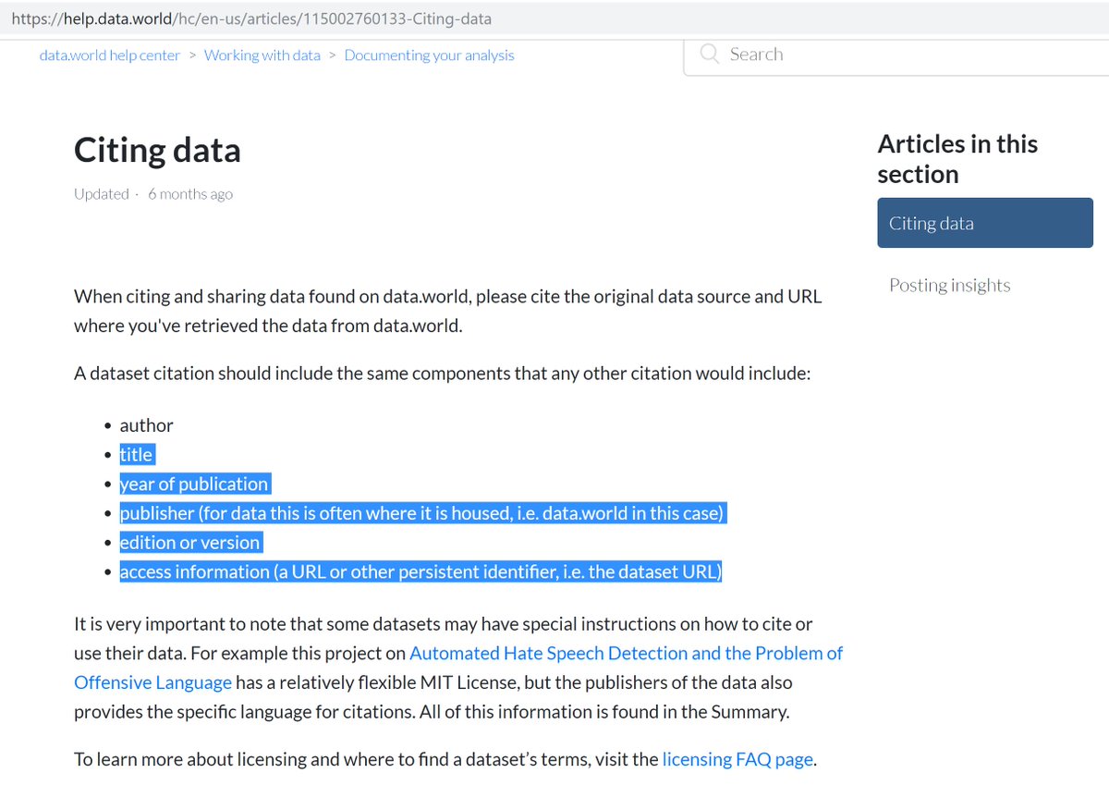The image size is (1109, 785).
Task: Follow the Offensive Language link continuation
Action: 153,682
